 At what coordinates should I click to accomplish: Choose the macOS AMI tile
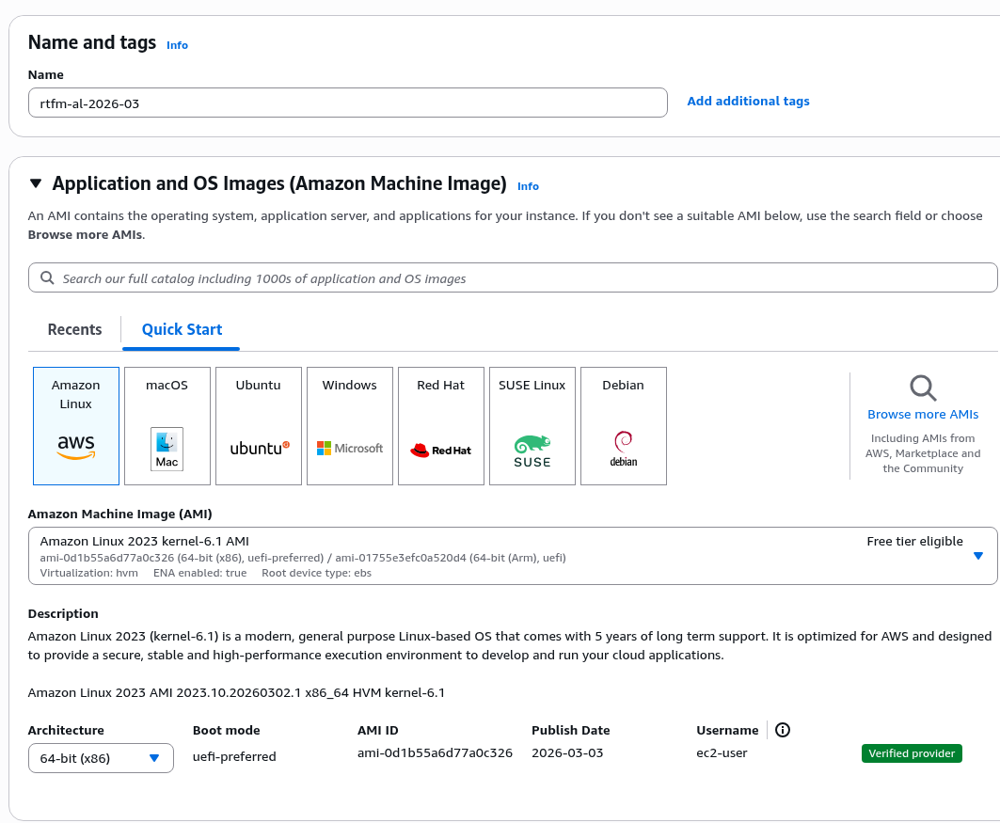[x=167, y=426]
